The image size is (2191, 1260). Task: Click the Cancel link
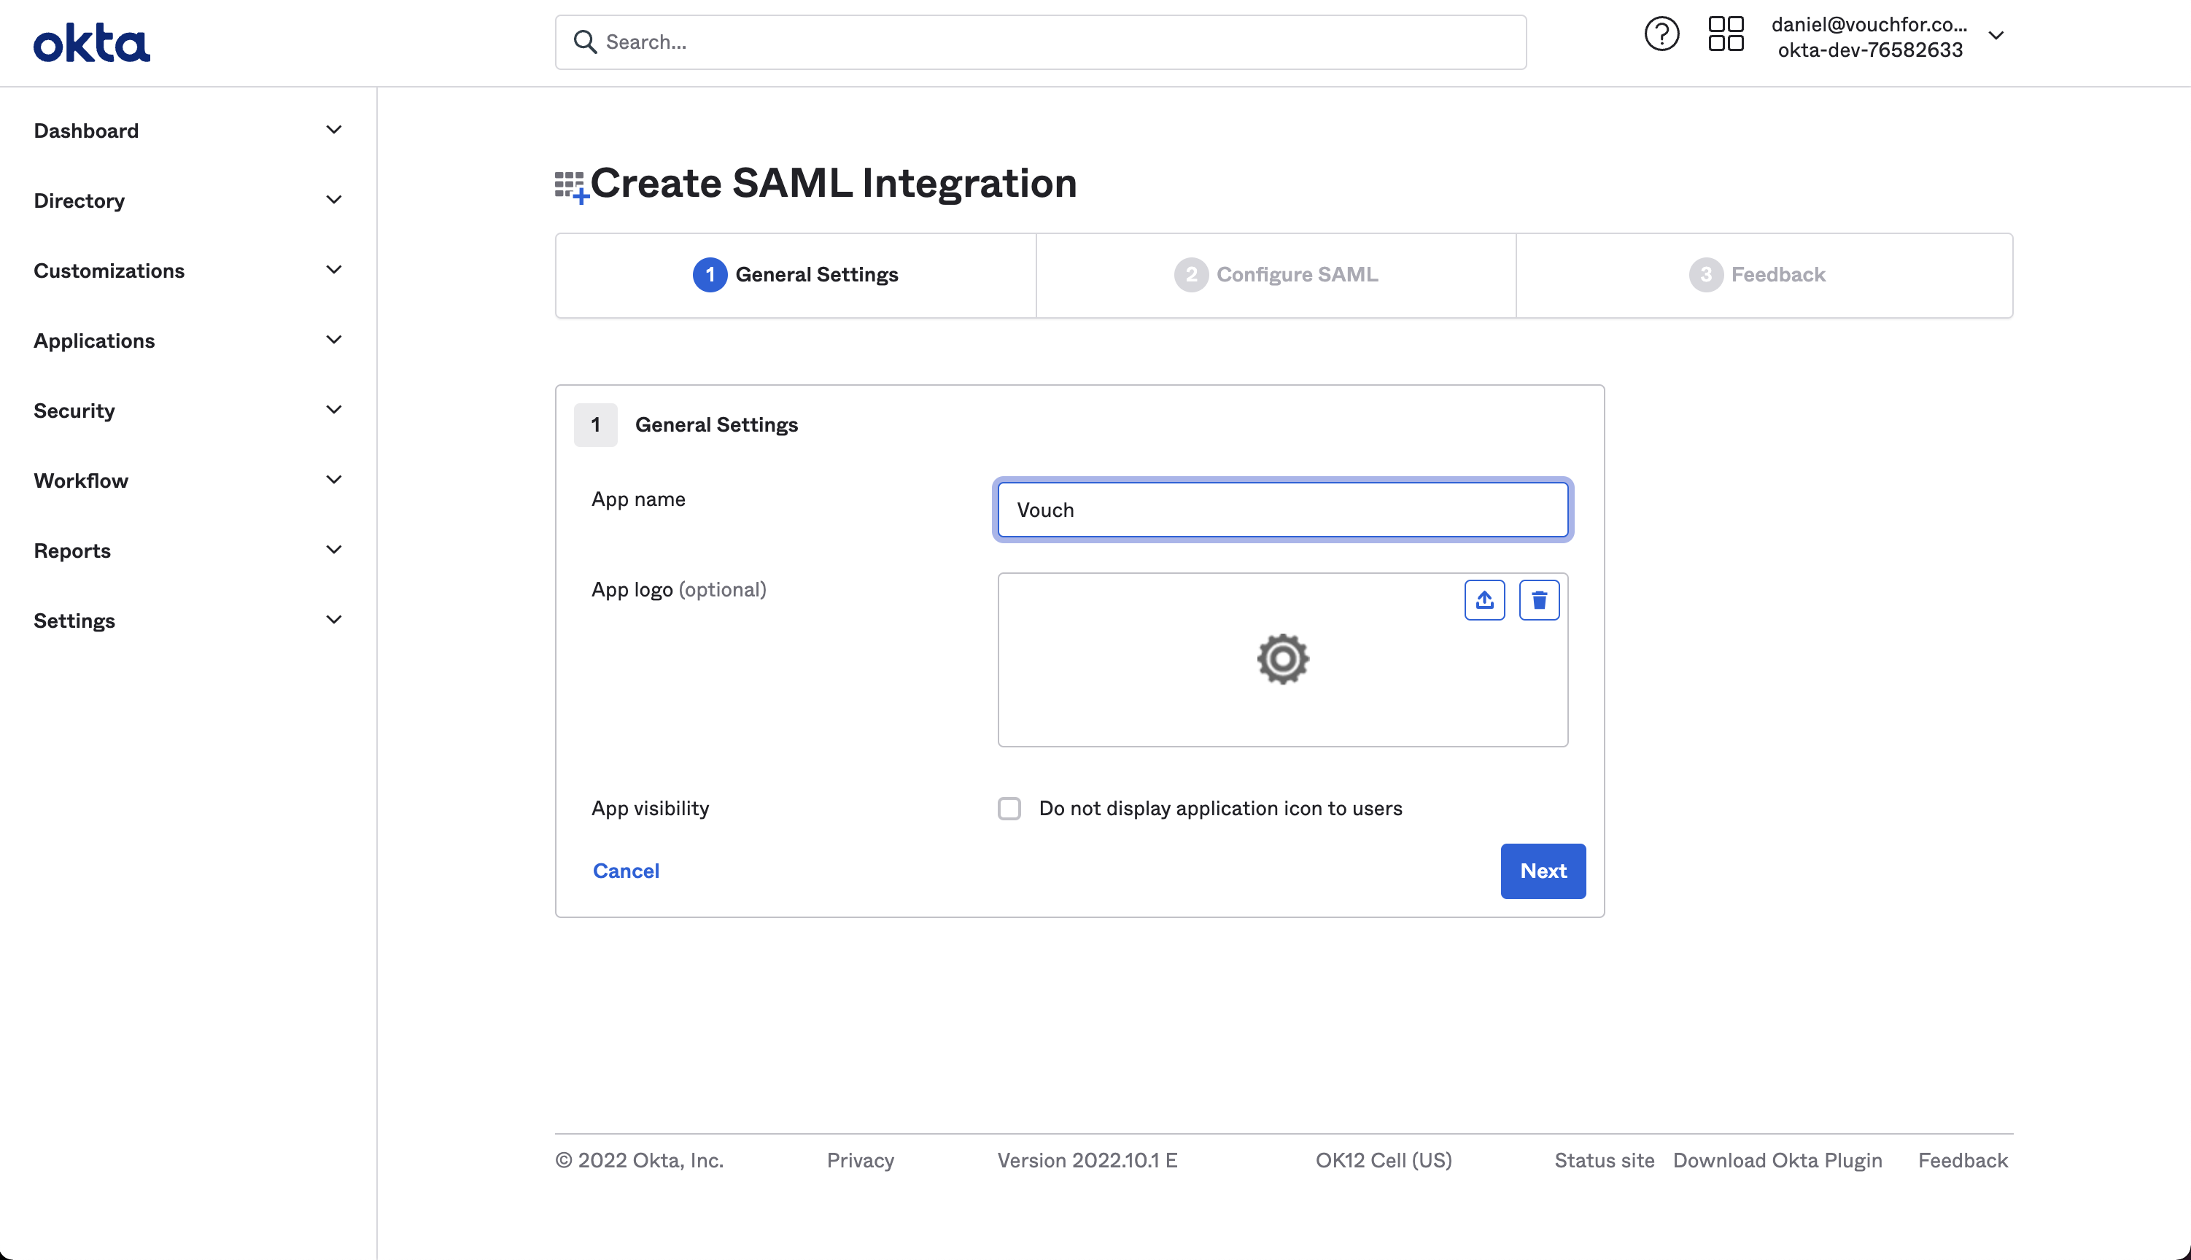pos(626,871)
